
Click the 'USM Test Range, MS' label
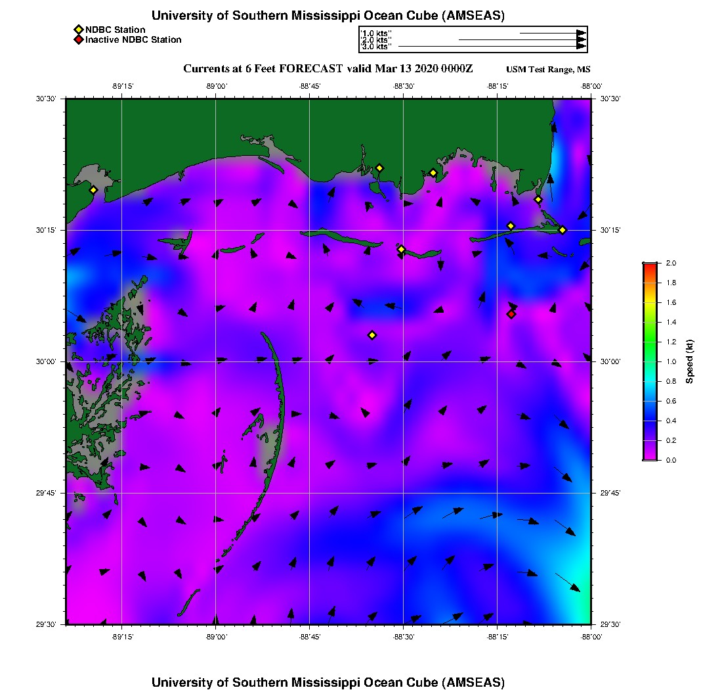point(548,70)
